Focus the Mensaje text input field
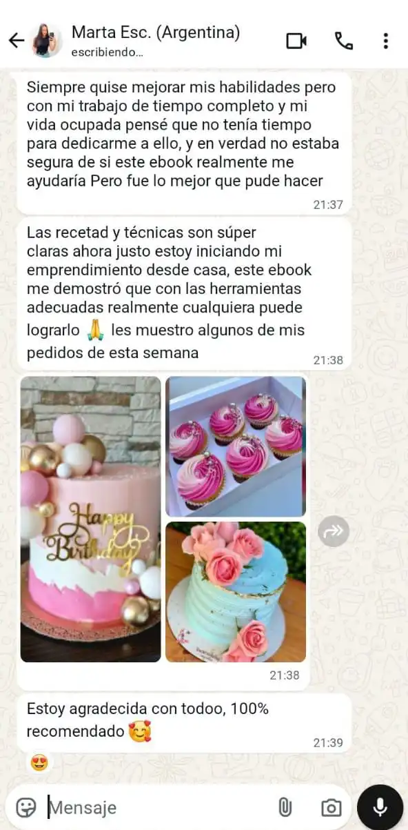 [159, 807]
